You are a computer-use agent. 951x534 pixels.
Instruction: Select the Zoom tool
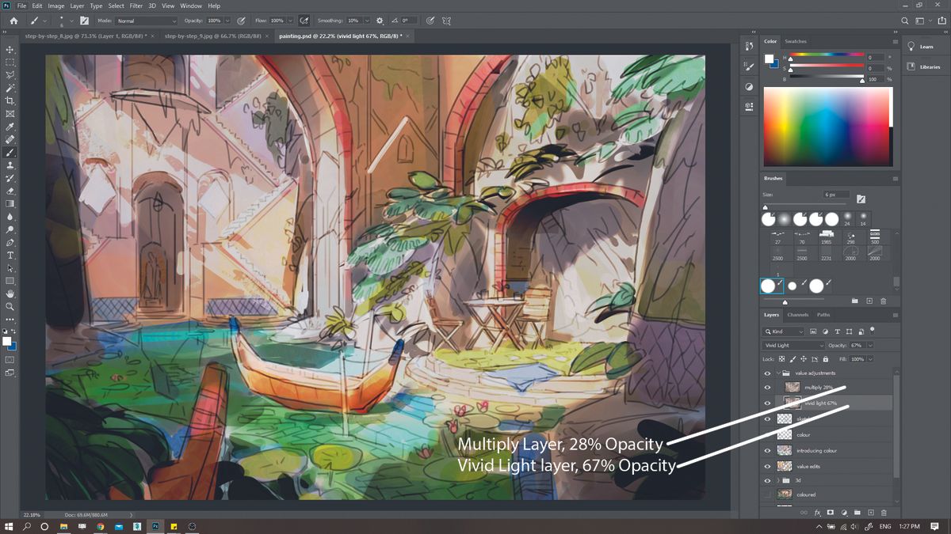click(x=10, y=307)
